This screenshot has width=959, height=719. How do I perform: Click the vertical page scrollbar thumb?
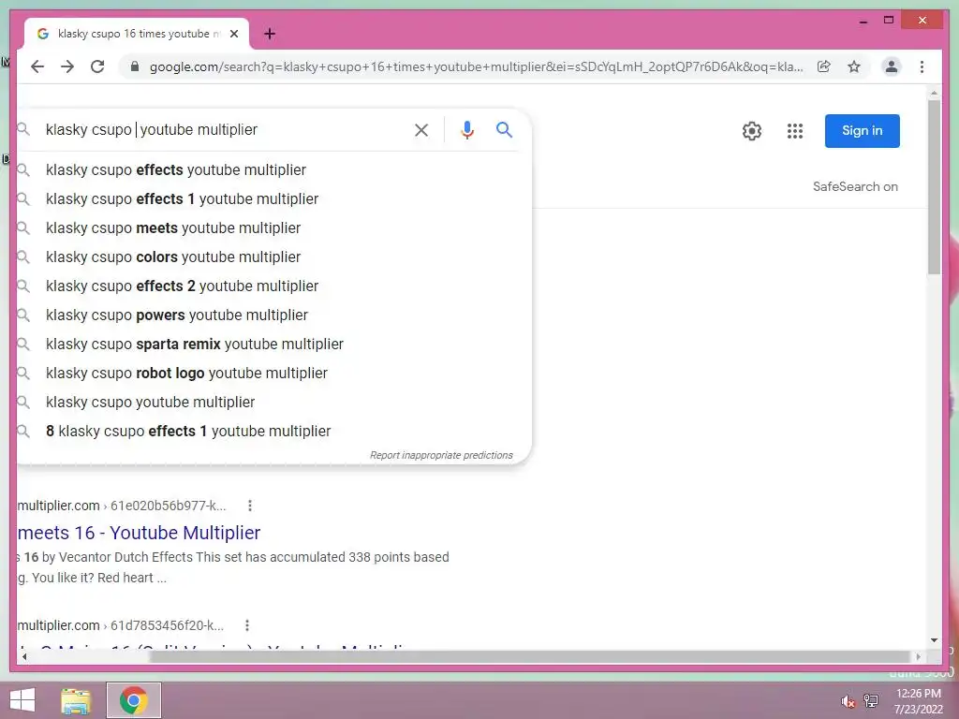click(934, 187)
